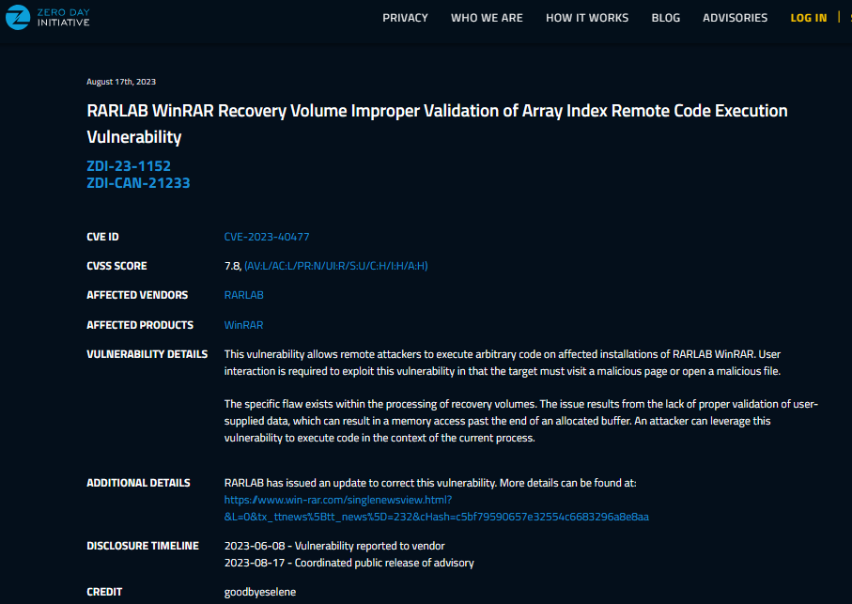Click the Zero Day Initiative logo icon

pos(18,18)
